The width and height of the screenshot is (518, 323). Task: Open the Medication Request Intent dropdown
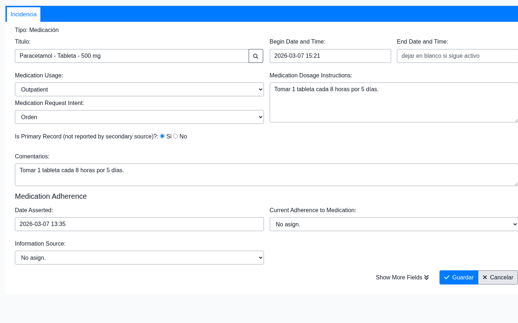pos(139,117)
